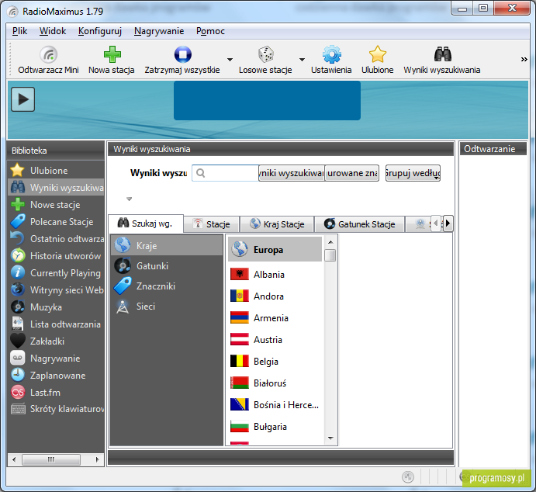Select Andora in the country list
Screen dimensions: 536x492
[x=275, y=296]
